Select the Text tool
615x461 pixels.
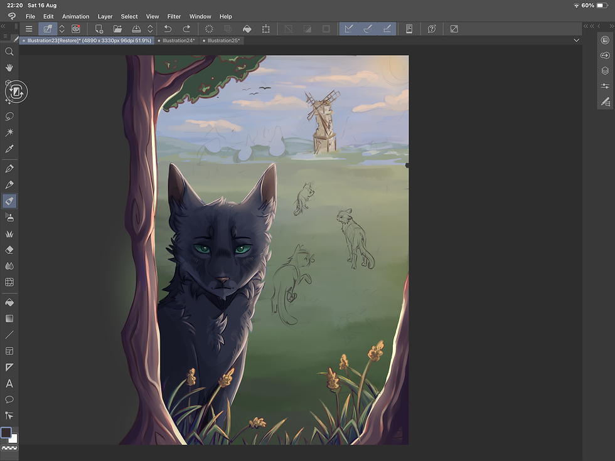tap(9, 383)
